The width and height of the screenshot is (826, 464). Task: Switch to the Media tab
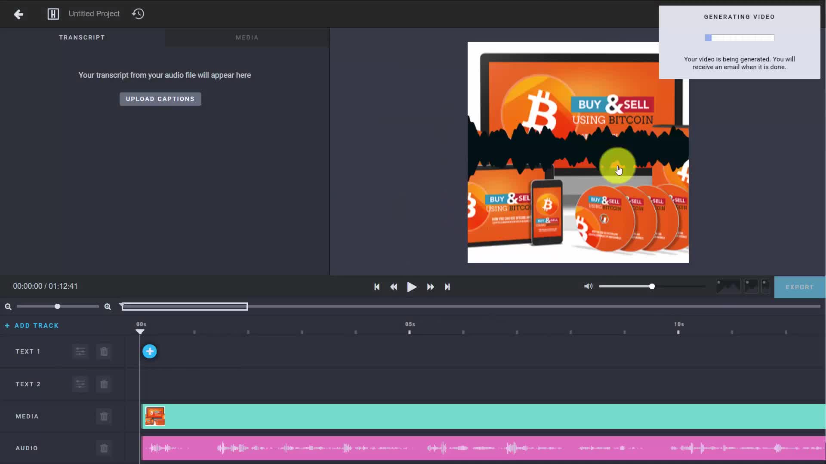click(x=247, y=37)
